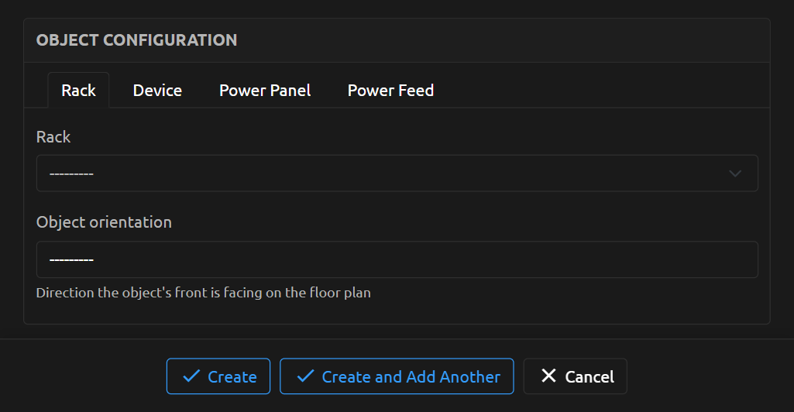The width and height of the screenshot is (794, 412).
Task: Select the Rack tab
Action: [x=78, y=91]
